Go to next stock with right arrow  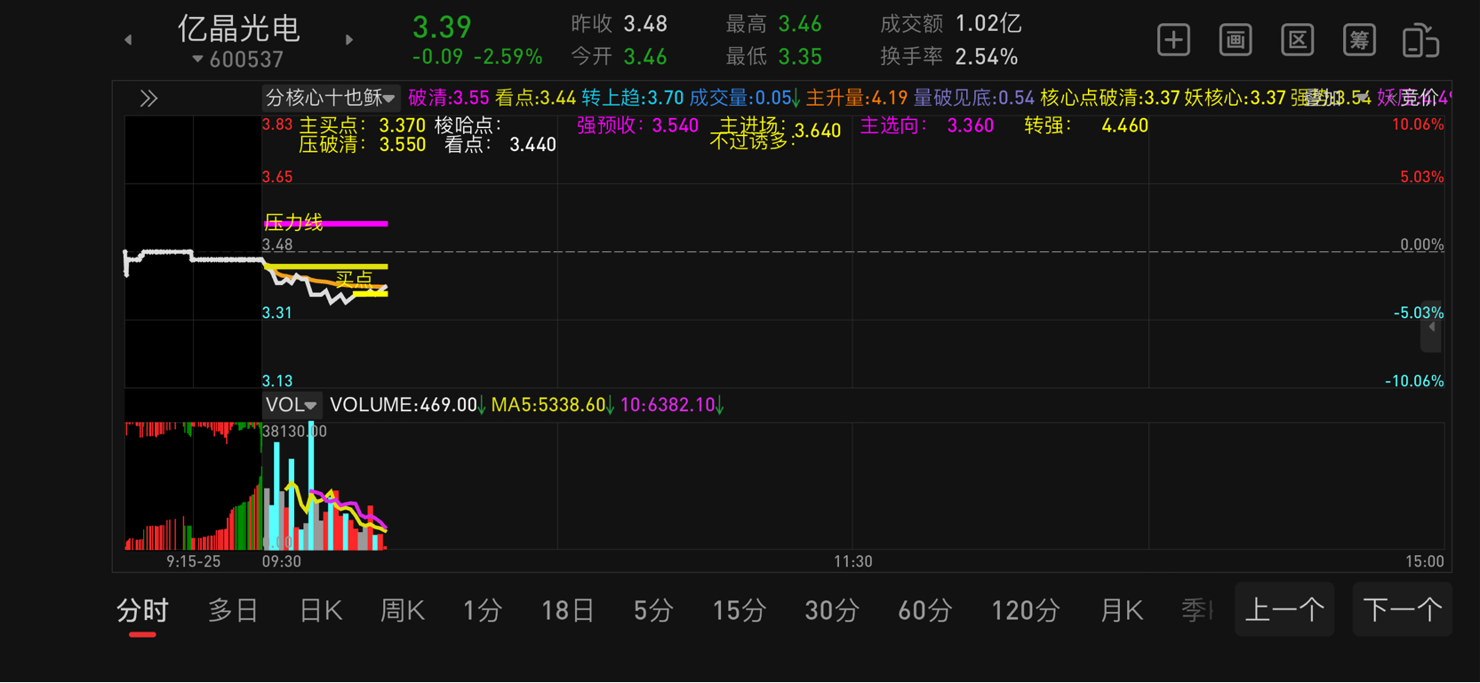coord(349,40)
